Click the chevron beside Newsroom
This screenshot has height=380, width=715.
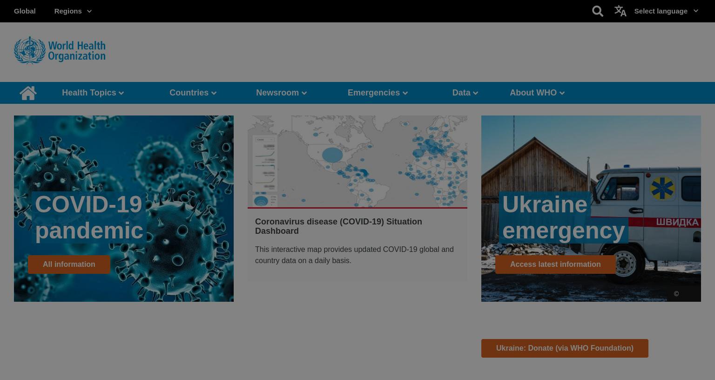tap(304, 93)
